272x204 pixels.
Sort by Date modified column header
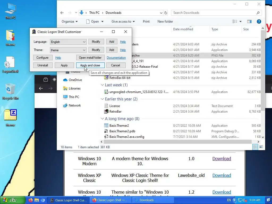[190, 29]
